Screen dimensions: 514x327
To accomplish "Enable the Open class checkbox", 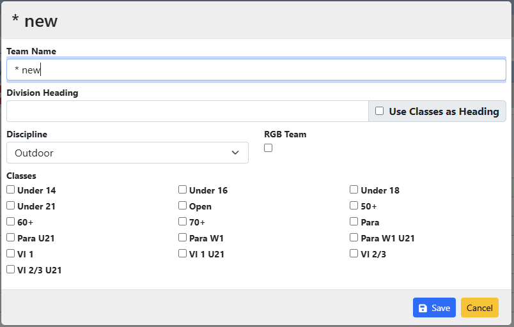I will pos(183,206).
